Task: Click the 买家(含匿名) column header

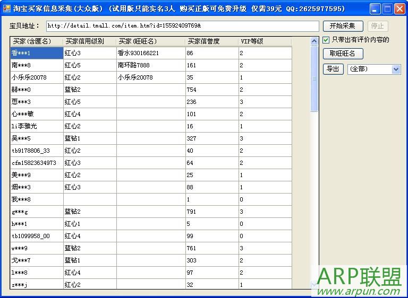Action: [x=37, y=41]
